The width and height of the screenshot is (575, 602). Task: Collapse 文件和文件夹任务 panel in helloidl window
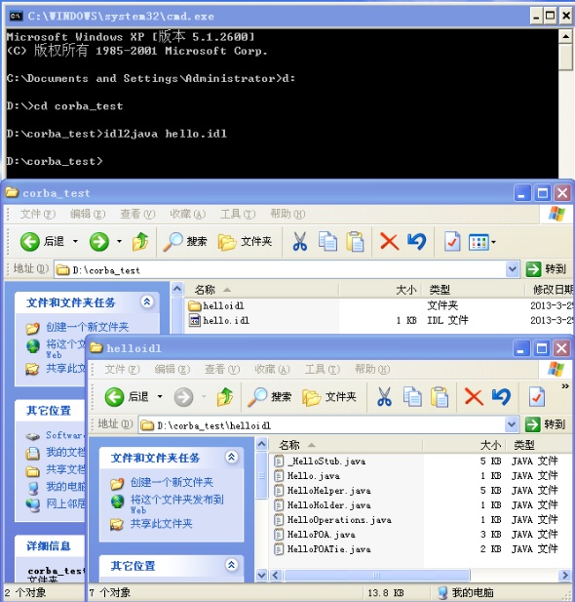[231, 457]
